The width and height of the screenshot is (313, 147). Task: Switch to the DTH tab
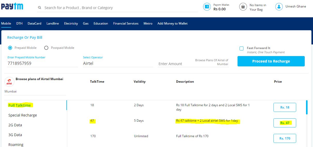(19, 24)
